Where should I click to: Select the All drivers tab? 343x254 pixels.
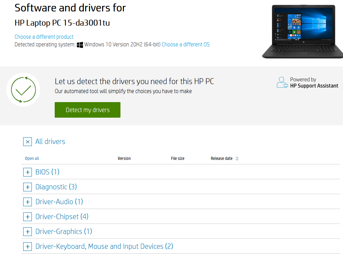click(x=50, y=142)
